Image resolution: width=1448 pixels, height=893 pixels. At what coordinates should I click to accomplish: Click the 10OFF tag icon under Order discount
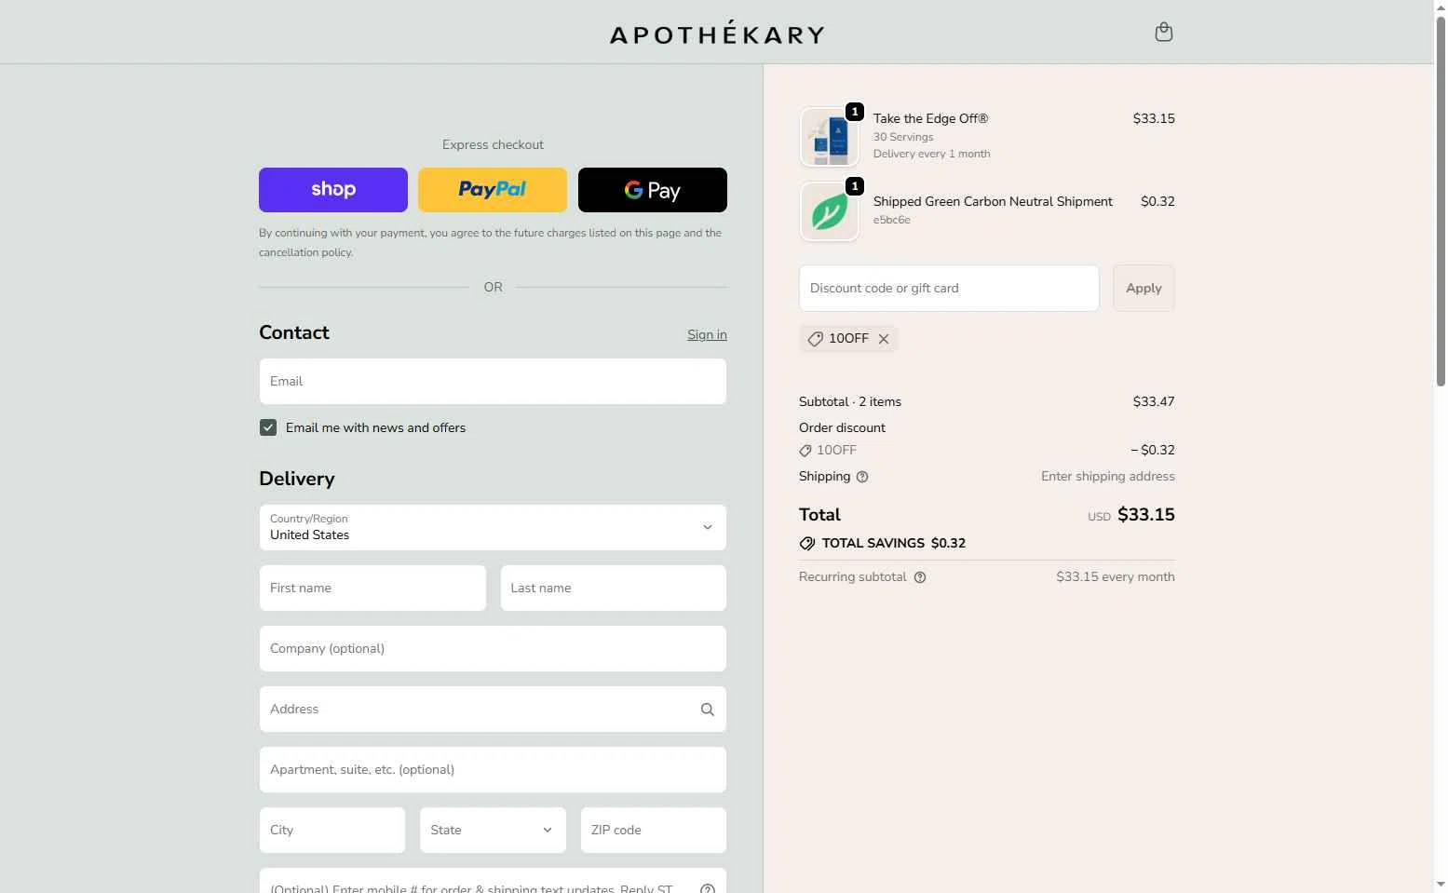click(x=805, y=451)
